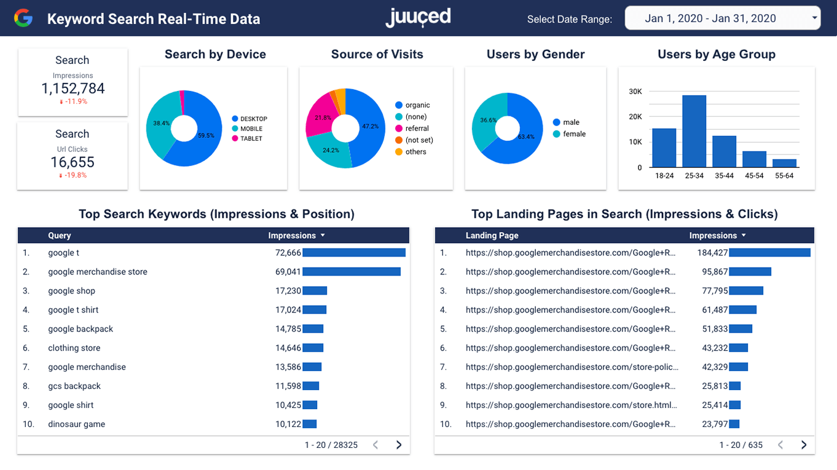This screenshot has width=837, height=470.
Task: Open landing page link with 23,797 impressions
Action: pos(571,424)
